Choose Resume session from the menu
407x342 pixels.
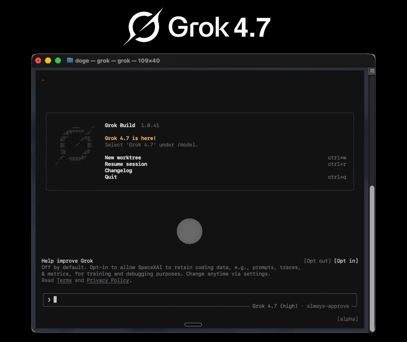click(x=126, y=164)
